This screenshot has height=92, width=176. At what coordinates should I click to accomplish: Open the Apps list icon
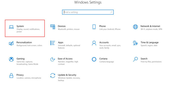coord(53,43)
